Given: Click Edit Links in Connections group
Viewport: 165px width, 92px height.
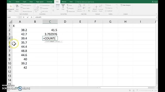Looking at the screenshot, I should 44,11.
